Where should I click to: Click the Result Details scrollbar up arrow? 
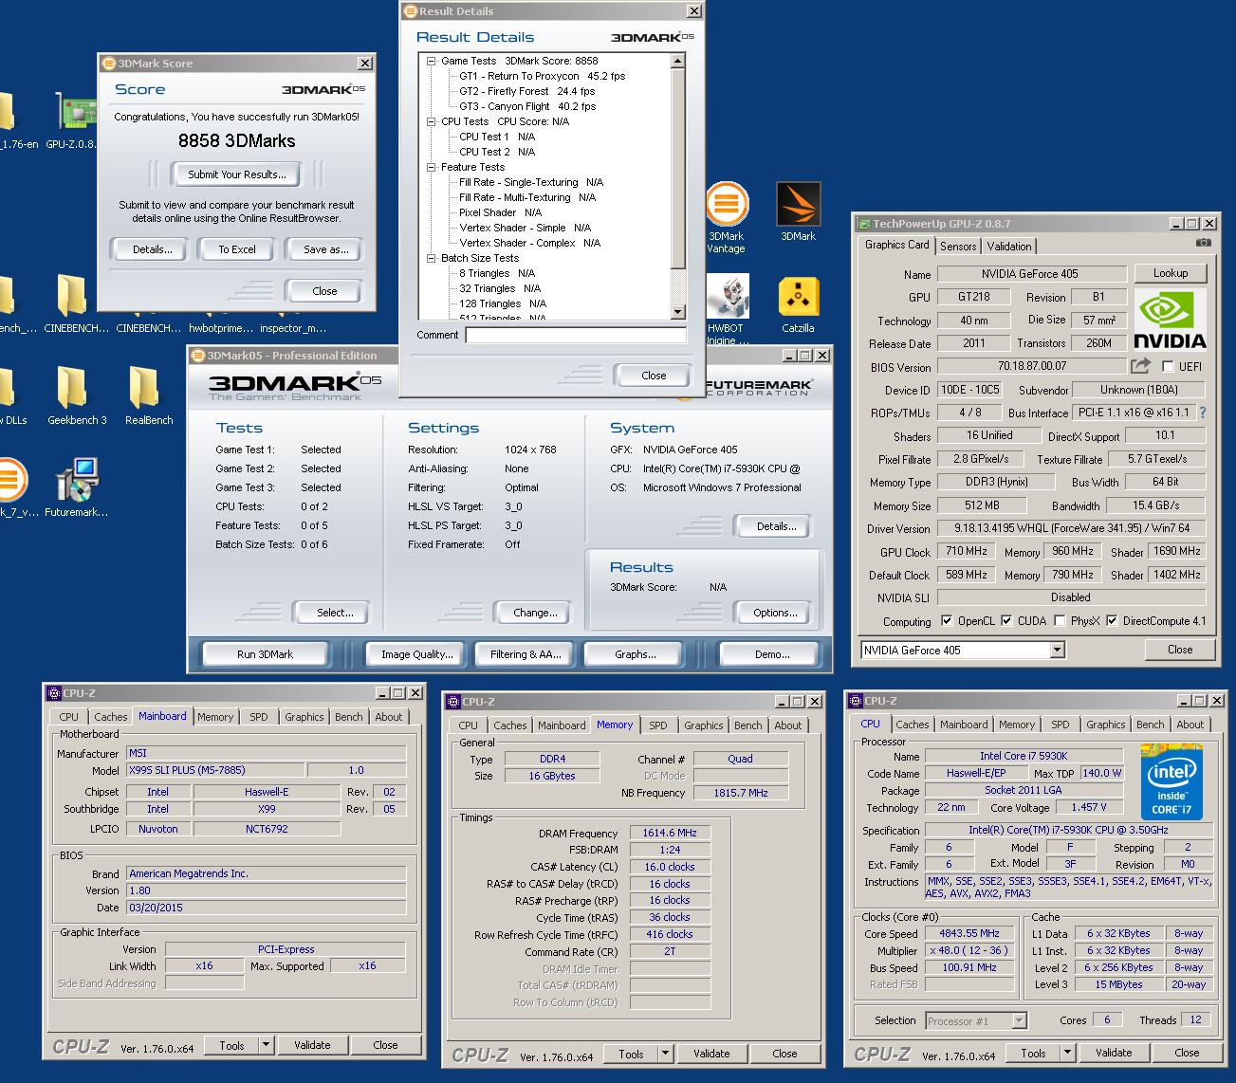pyautogui.click(x=677, y=61)
